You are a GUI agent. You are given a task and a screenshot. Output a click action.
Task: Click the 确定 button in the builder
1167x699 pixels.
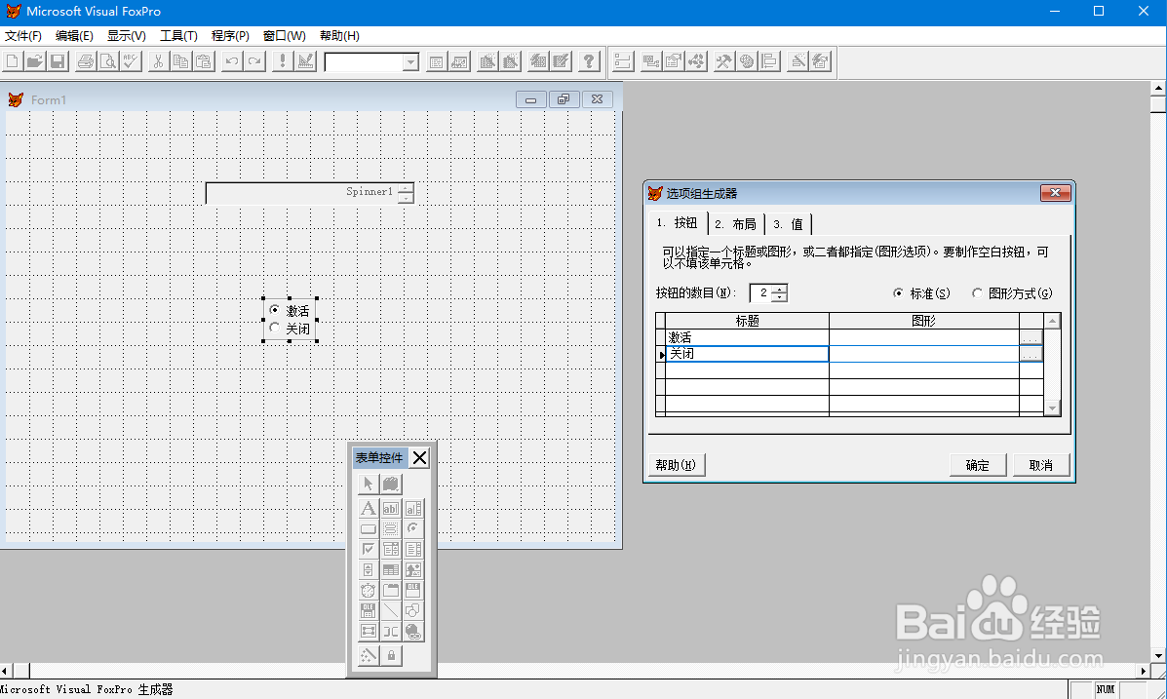point(977,465)
